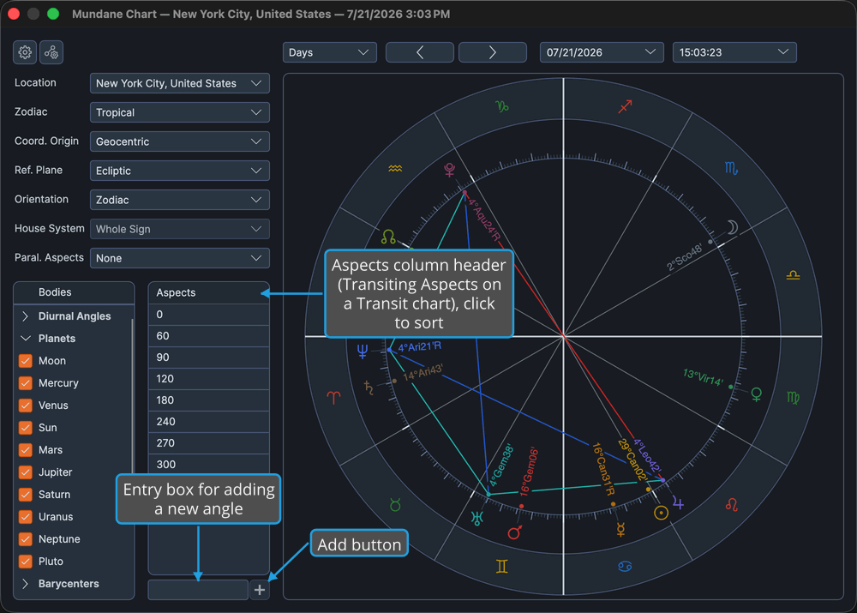Click the Aries sign symbol
The height and width of the screenshot is (613, 857).
pos(333,398)
